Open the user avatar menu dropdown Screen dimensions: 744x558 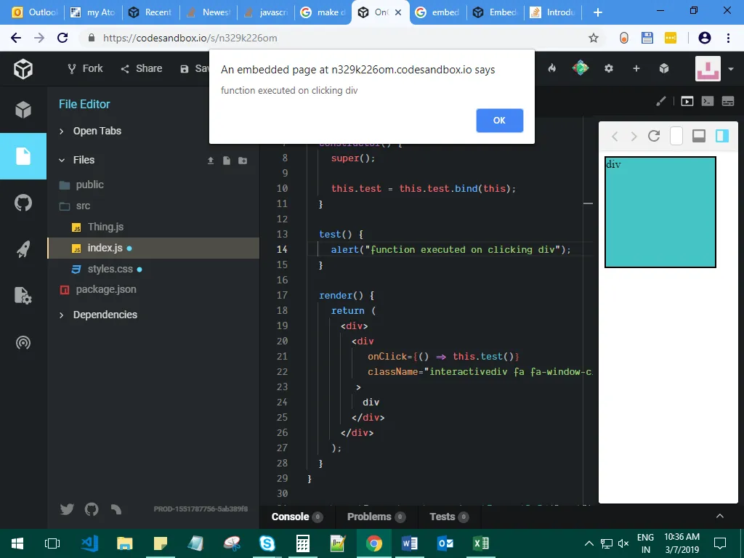click(x=731, y=69)
